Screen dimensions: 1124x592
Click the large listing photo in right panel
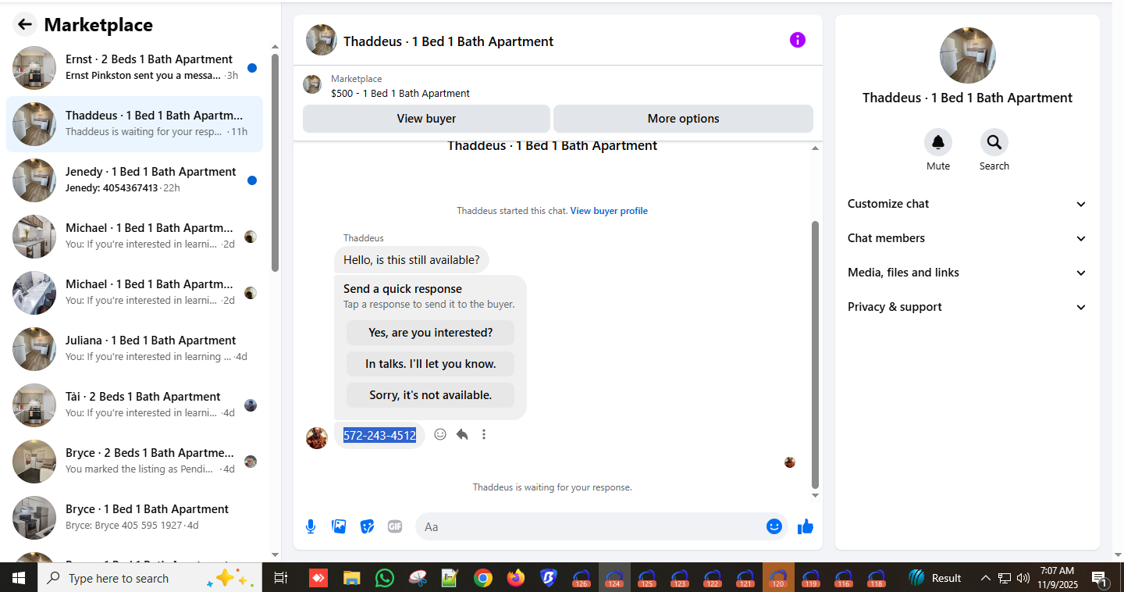[x=968, y=55]
